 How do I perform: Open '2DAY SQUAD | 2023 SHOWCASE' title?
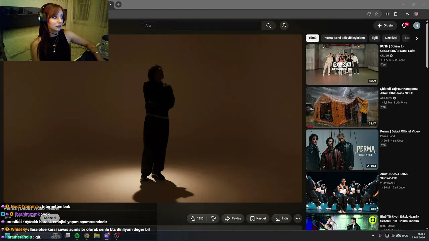click(x=394, y=176)
